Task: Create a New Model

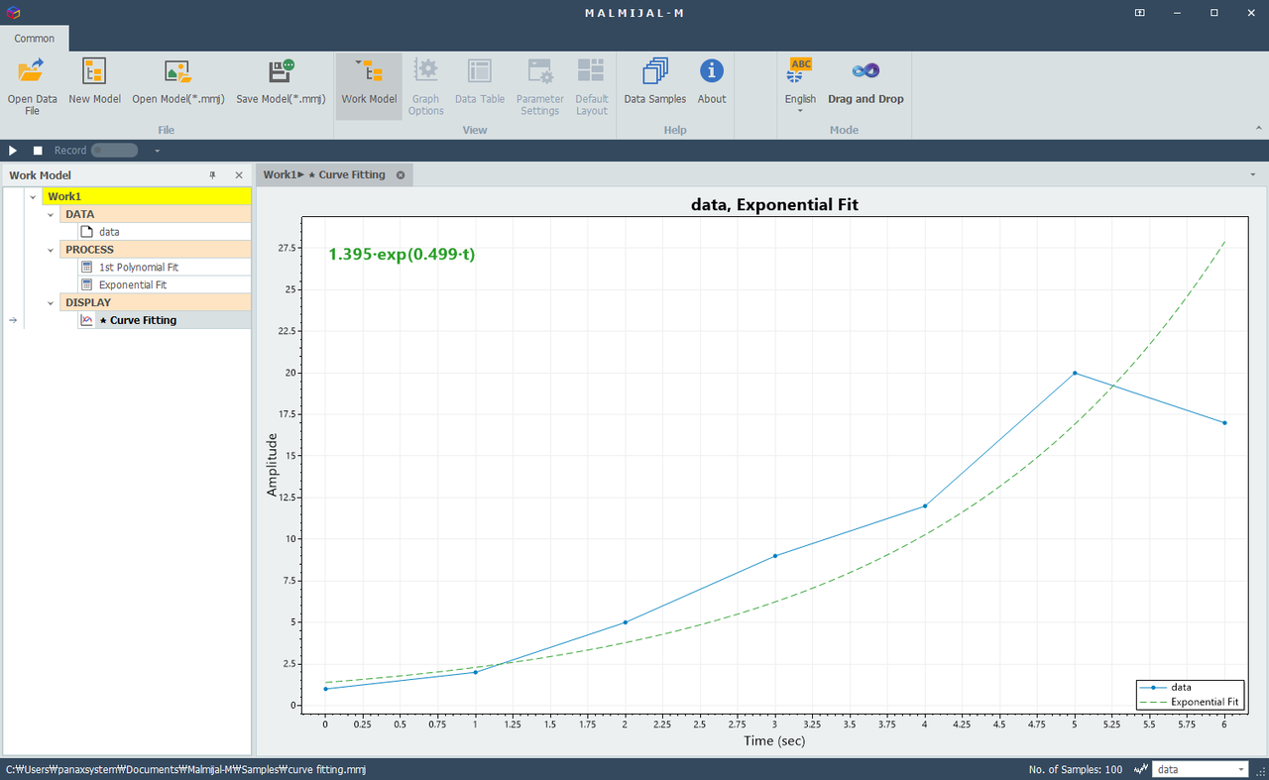Action: click(94, 81)
